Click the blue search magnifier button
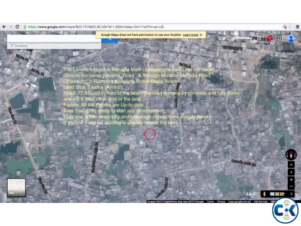This screenshot has width=301, height=226. (x=110, y=39)
